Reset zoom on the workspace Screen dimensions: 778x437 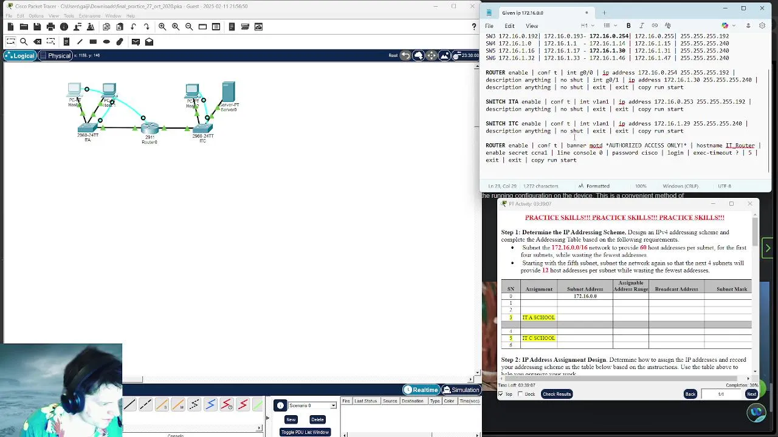click(176, 27)
